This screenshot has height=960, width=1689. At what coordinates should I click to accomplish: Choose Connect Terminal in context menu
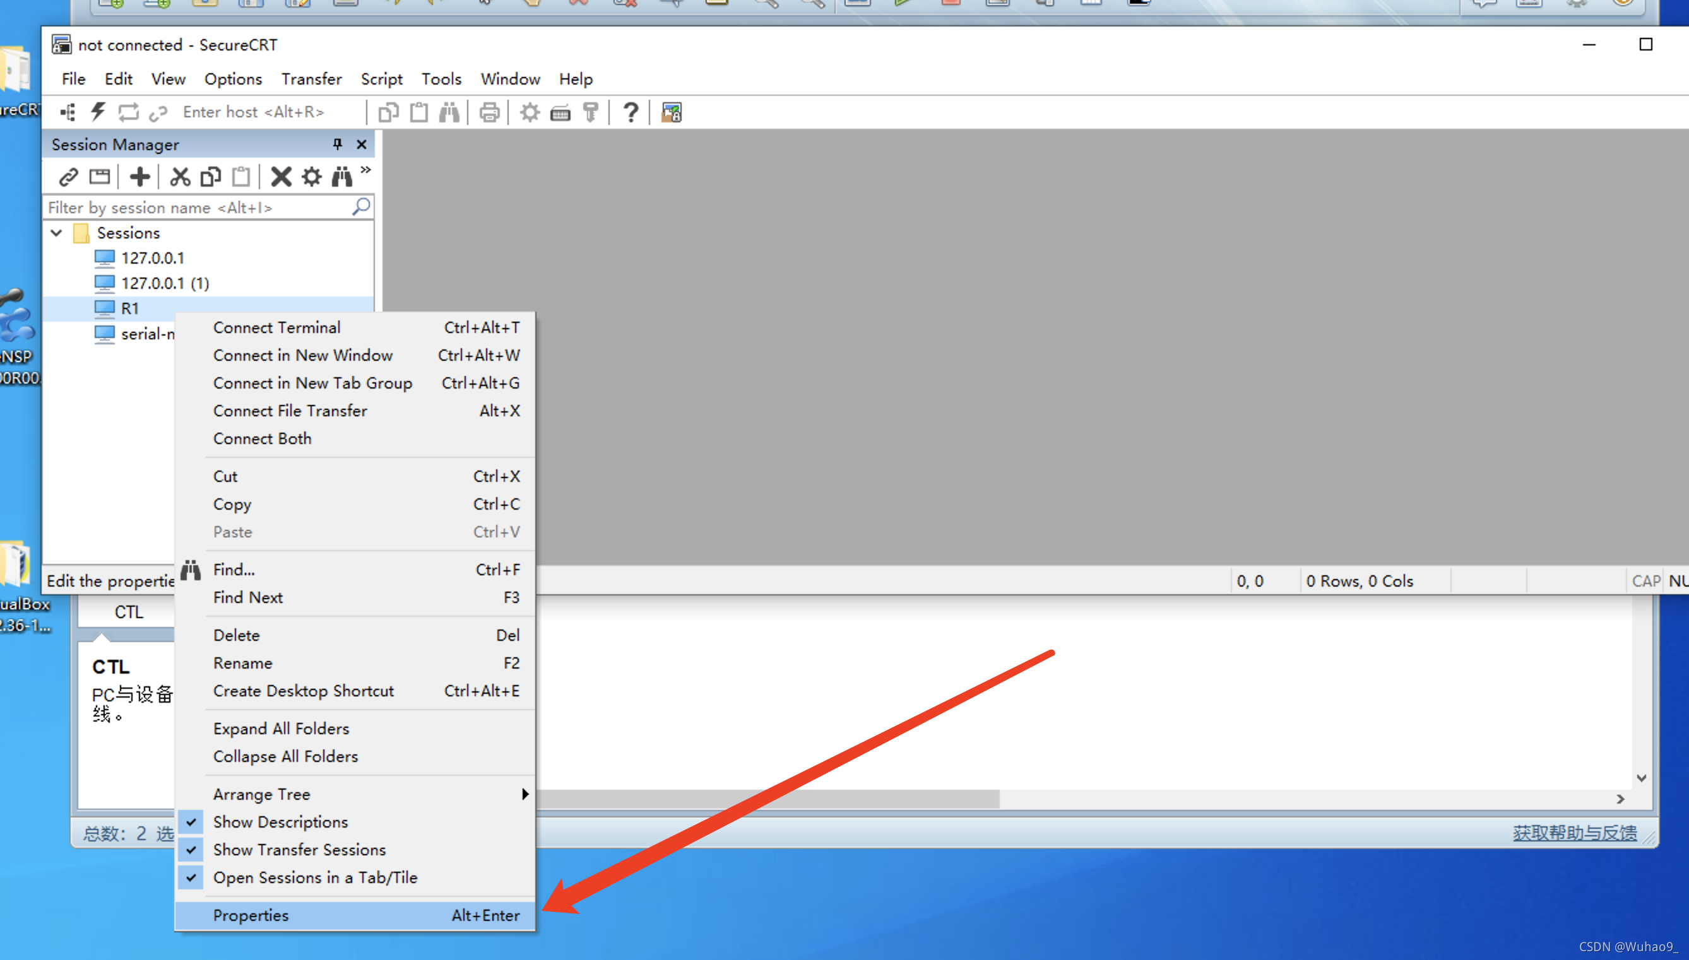pos(276,327)
